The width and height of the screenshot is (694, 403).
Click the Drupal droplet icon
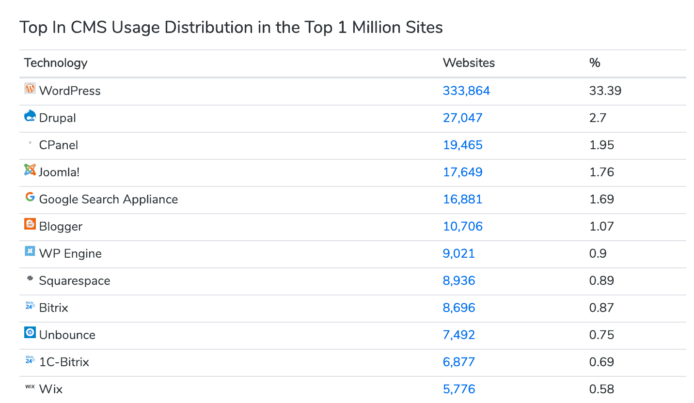click(30, 116)
